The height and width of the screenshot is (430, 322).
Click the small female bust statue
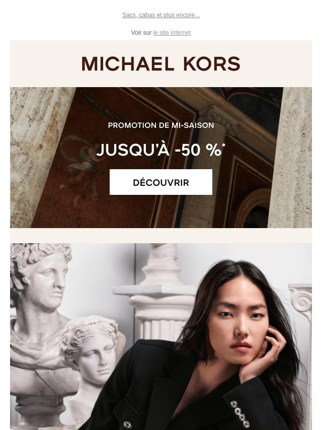point(92,354)
